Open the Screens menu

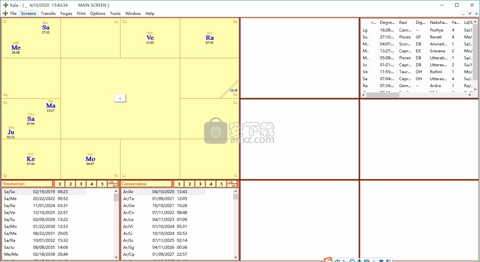28,14
